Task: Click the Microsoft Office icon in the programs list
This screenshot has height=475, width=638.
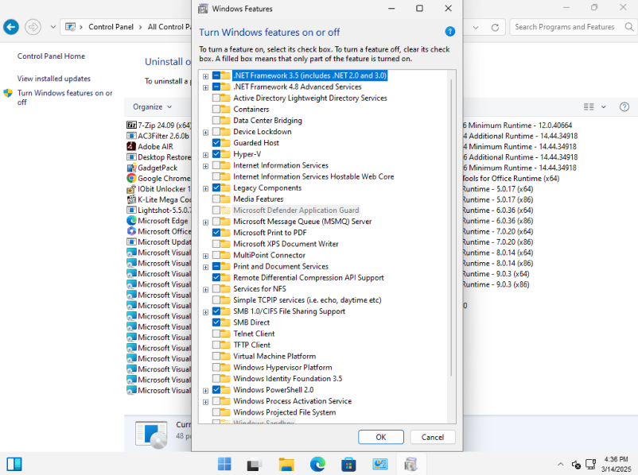Action: (x=131, y=231)
